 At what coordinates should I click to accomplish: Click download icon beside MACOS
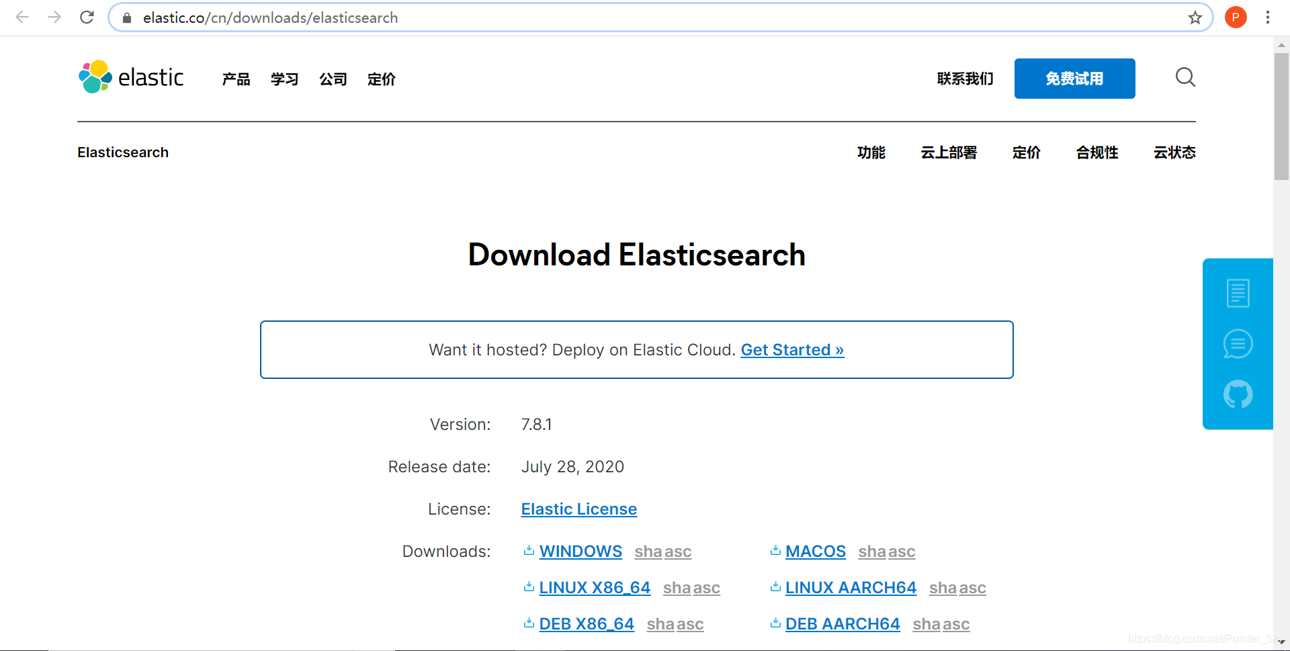[x=775, y=551]
